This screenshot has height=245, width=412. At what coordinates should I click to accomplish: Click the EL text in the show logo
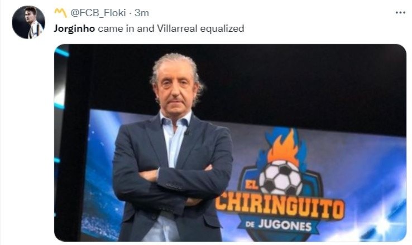(x=252, y=186)
